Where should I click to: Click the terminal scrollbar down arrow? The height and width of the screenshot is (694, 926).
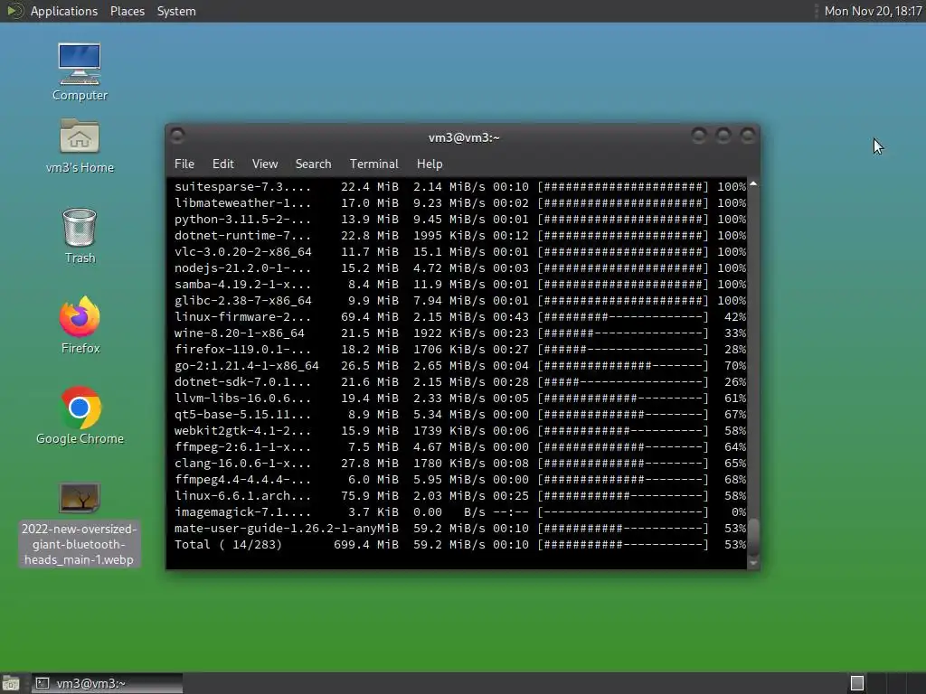tap(753, 564)
